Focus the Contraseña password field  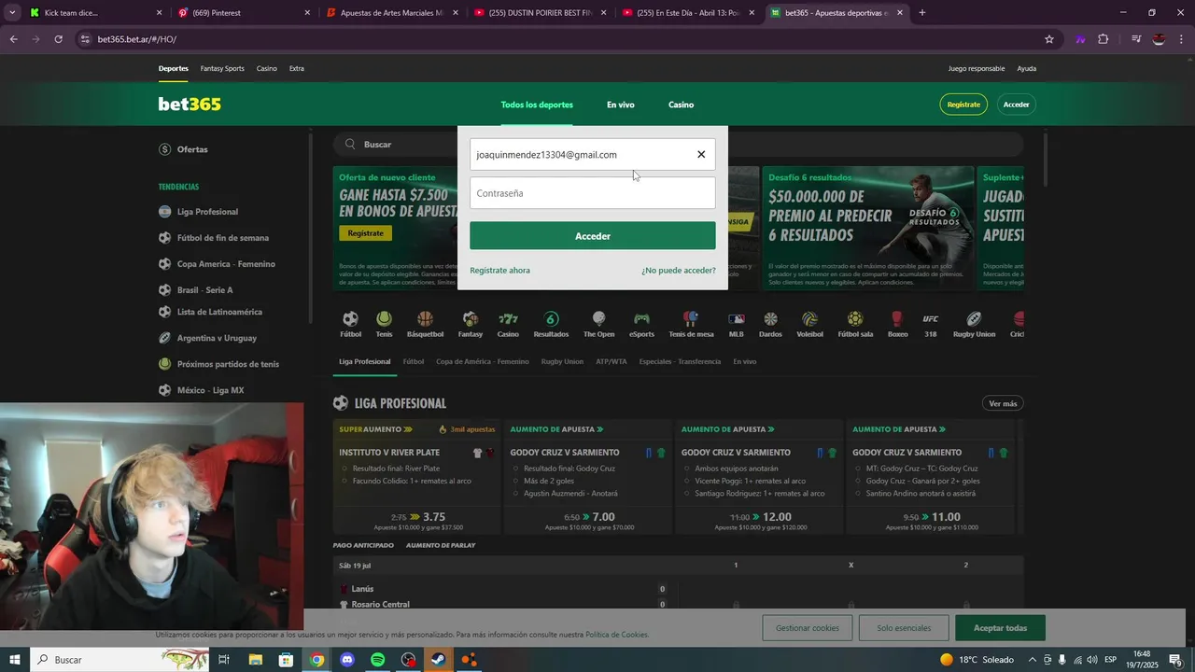[x=593, y=193]
